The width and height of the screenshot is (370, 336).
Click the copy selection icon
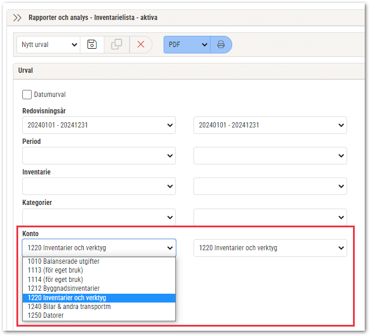[117, 45]
